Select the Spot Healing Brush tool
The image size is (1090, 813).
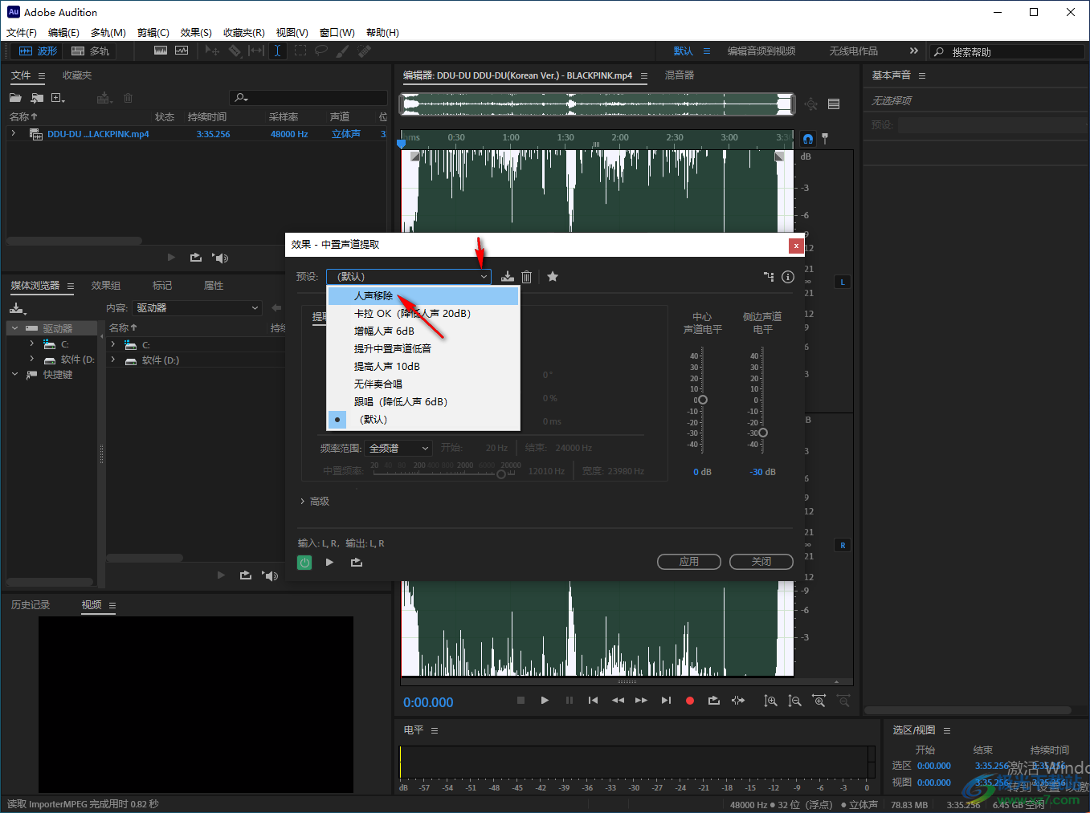(x=365, y=51)
